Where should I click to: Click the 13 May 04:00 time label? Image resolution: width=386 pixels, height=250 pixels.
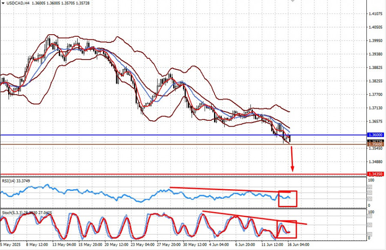pyautogui.click(x=64, y=245)
